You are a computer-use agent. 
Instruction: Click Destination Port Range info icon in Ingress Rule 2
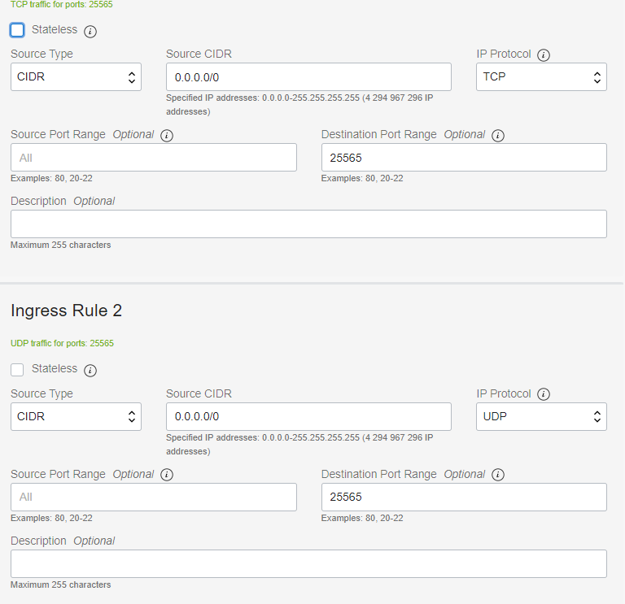pos(498,475)
